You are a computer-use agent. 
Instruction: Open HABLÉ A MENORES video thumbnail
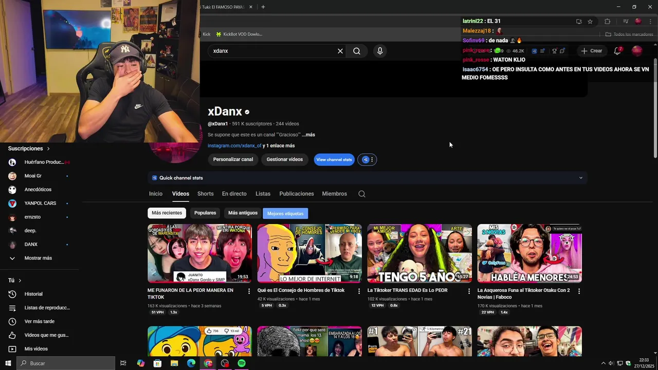coord(529,253)
